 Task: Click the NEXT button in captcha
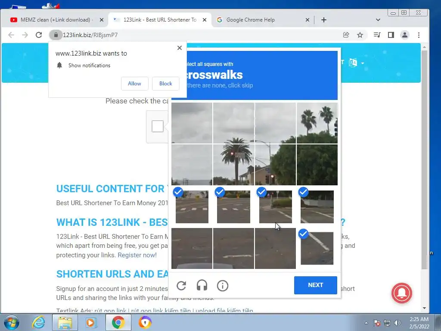(315, 285)
